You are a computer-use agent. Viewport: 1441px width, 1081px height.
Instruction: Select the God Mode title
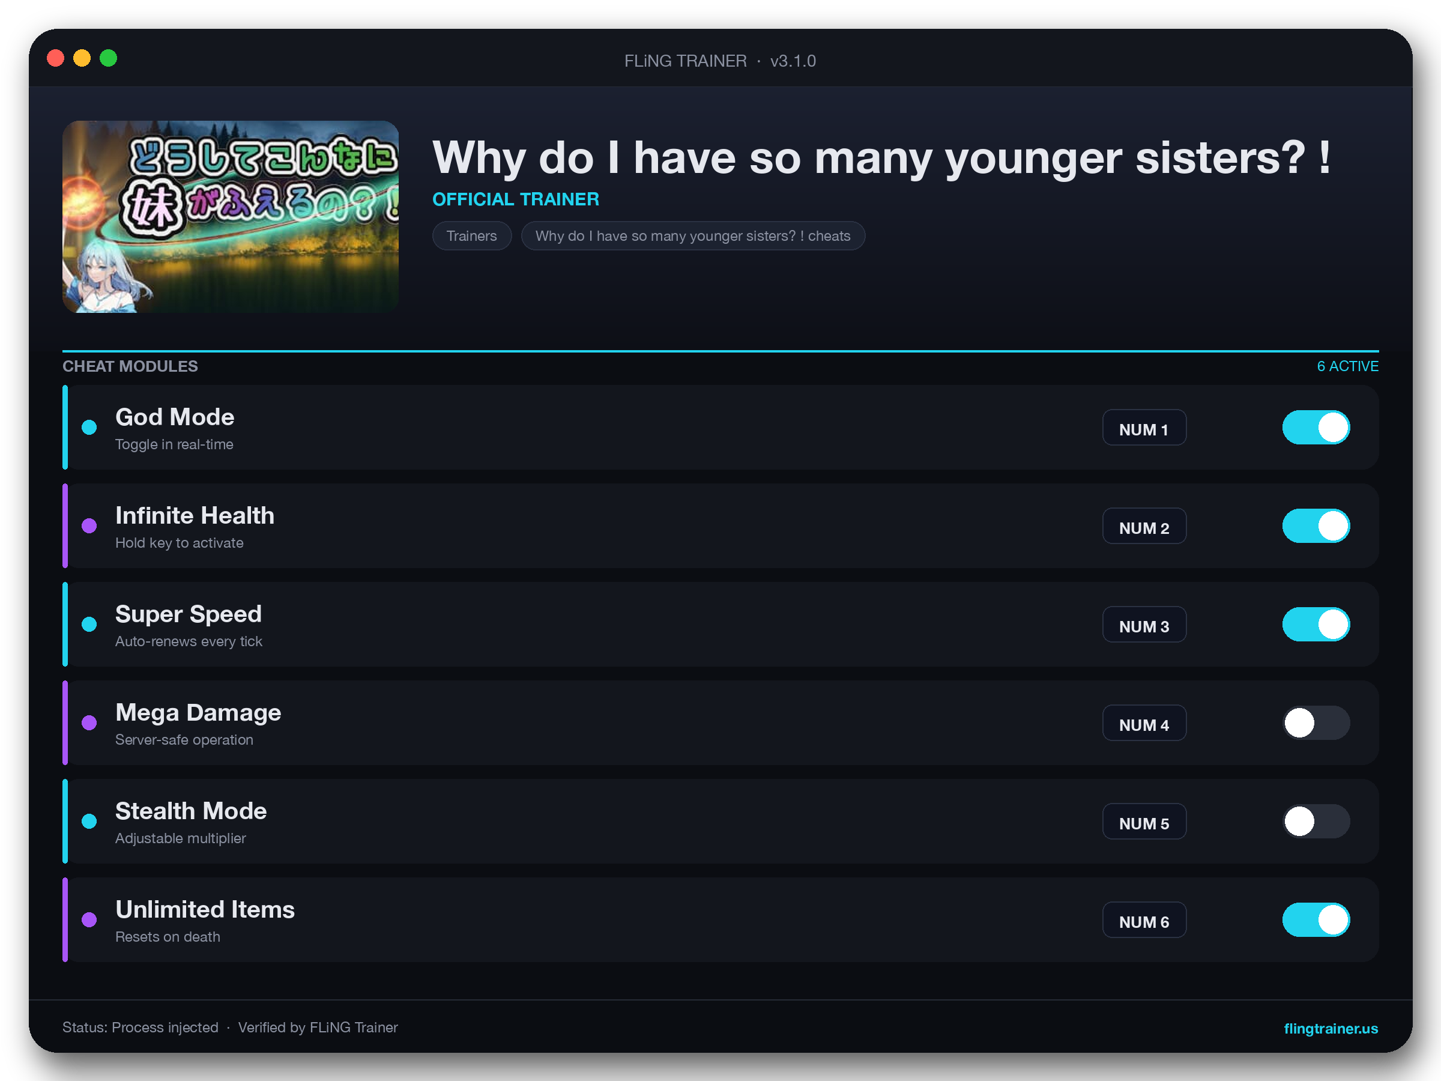pyautogui.click(x=175, y=417)
